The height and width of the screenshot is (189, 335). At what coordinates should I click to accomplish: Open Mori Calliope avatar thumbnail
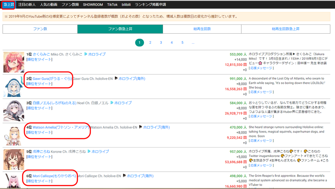coord(14,181)
